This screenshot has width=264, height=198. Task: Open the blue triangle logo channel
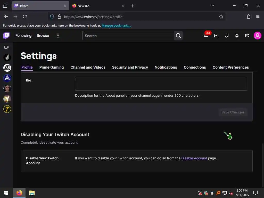point(7,78)
